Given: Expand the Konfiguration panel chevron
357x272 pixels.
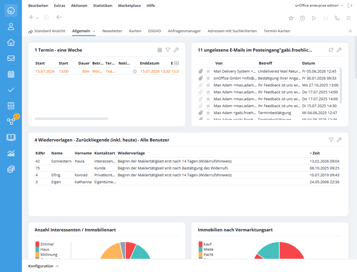Looking at the screenshot, I should click(57, 266).
